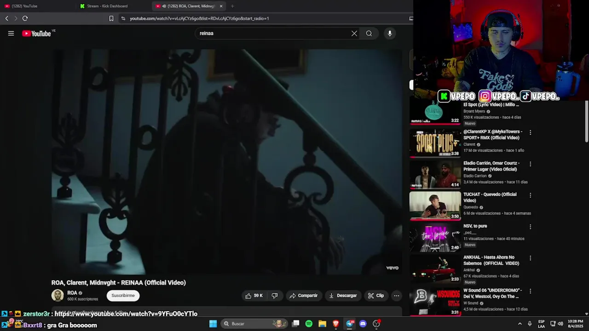Open Task View on the taskbar
589x331 pixels.
pyautogui.click(x=296, y=324)
